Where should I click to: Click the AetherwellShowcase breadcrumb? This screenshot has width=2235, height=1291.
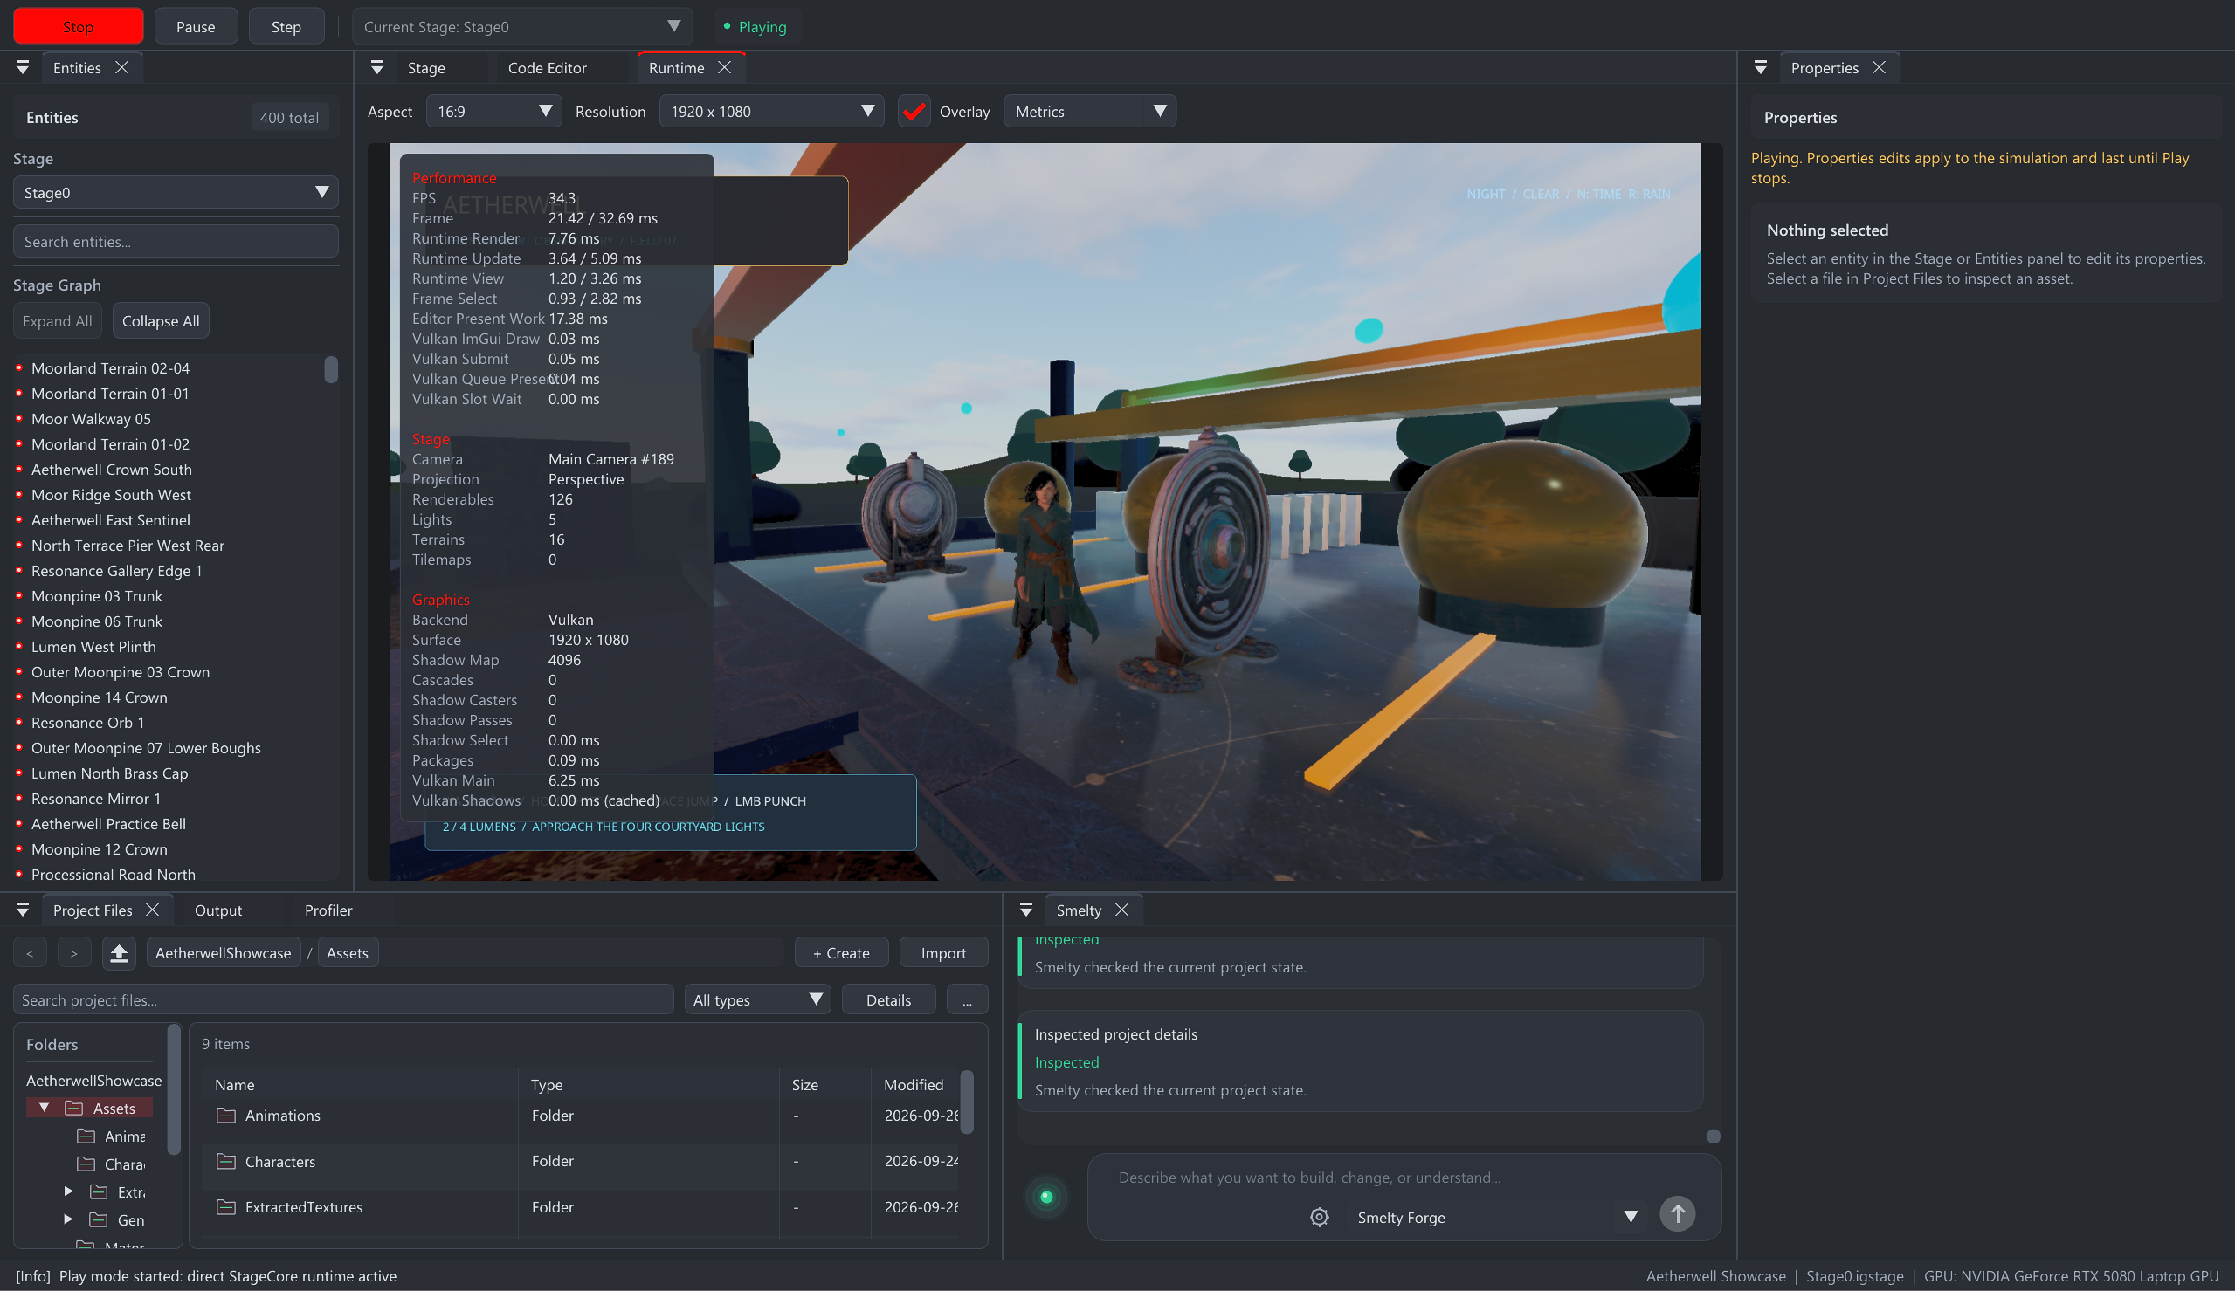(x=224, y=953)
